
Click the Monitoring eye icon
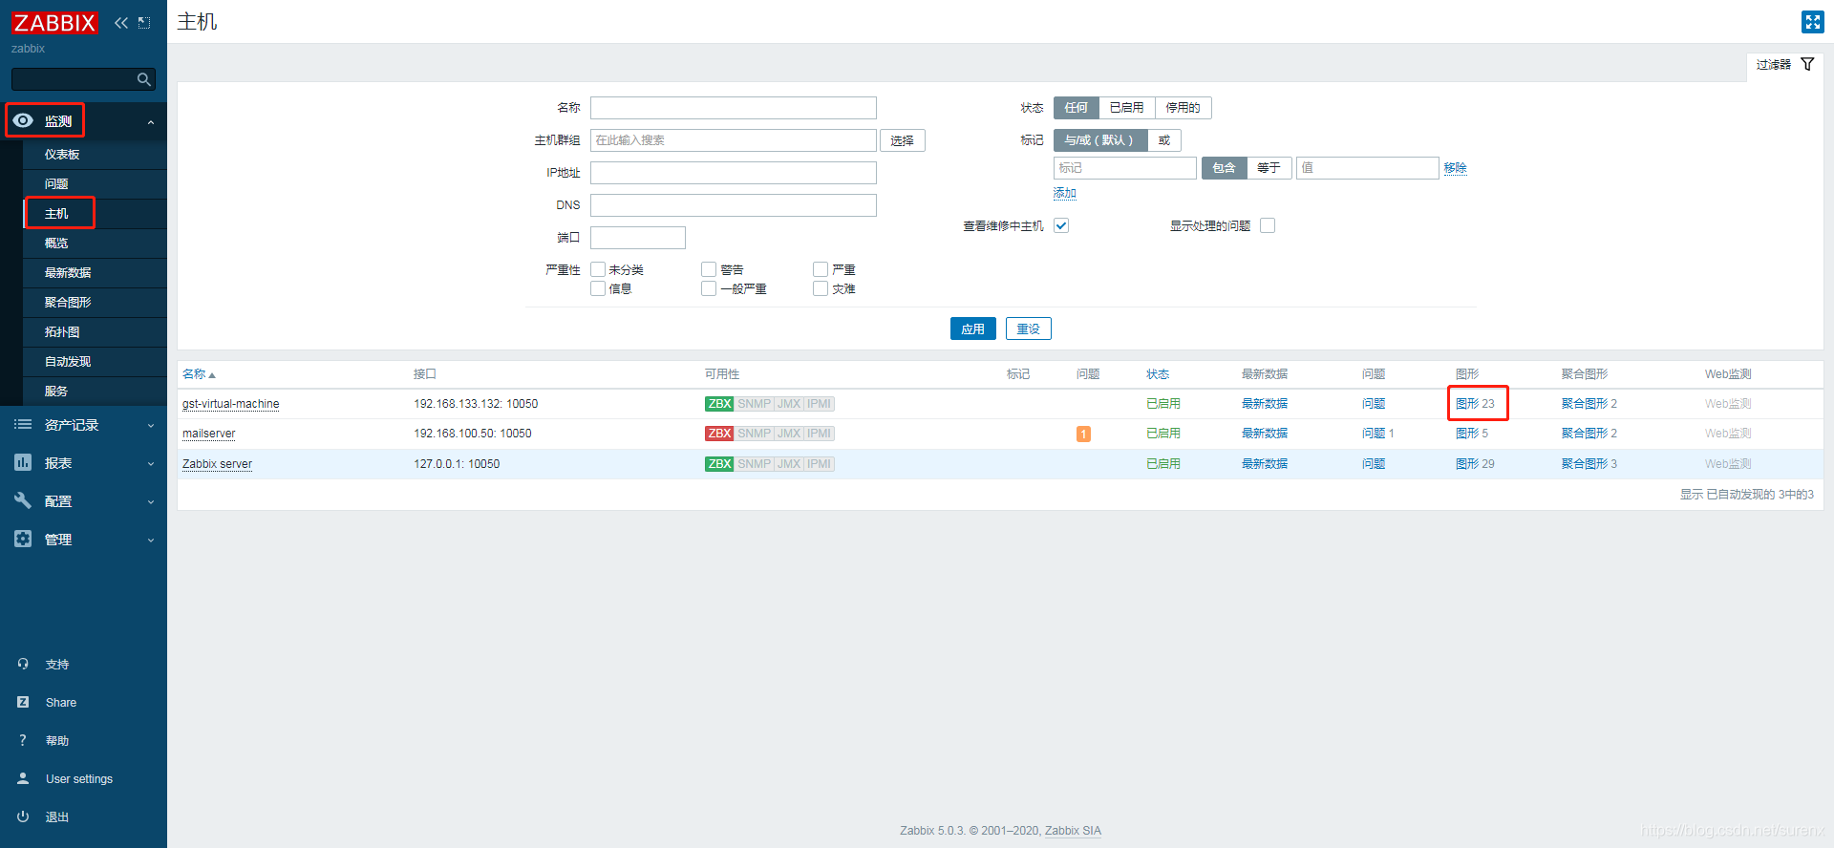[x=23, y=120]
